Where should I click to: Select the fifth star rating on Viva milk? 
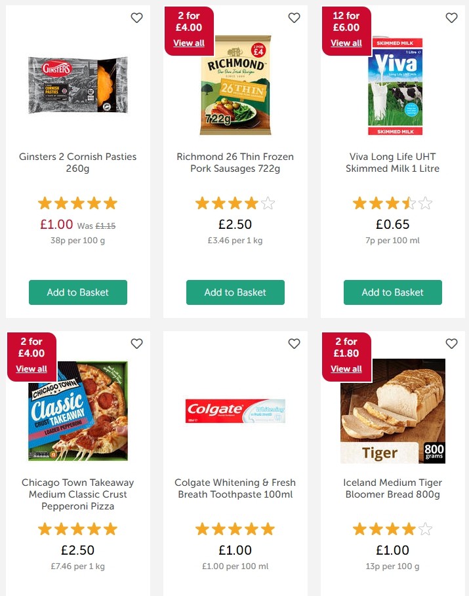(x=425, y=203)
